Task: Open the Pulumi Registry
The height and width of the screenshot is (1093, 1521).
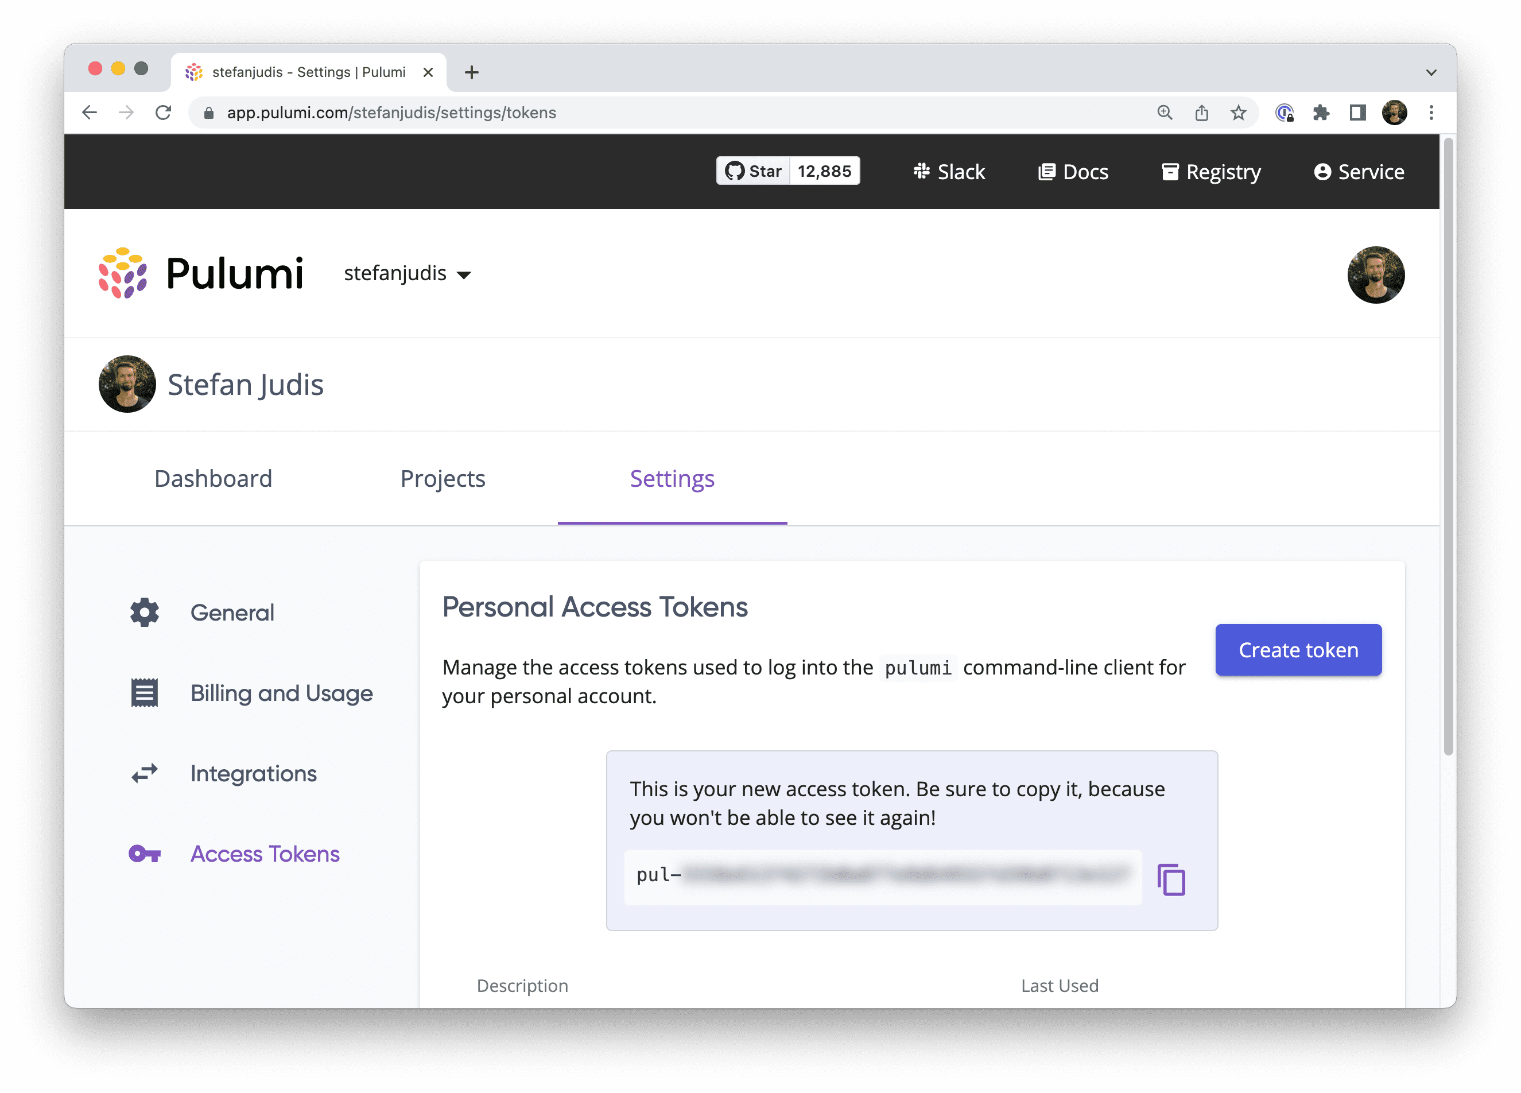Action: point(1210,172)
